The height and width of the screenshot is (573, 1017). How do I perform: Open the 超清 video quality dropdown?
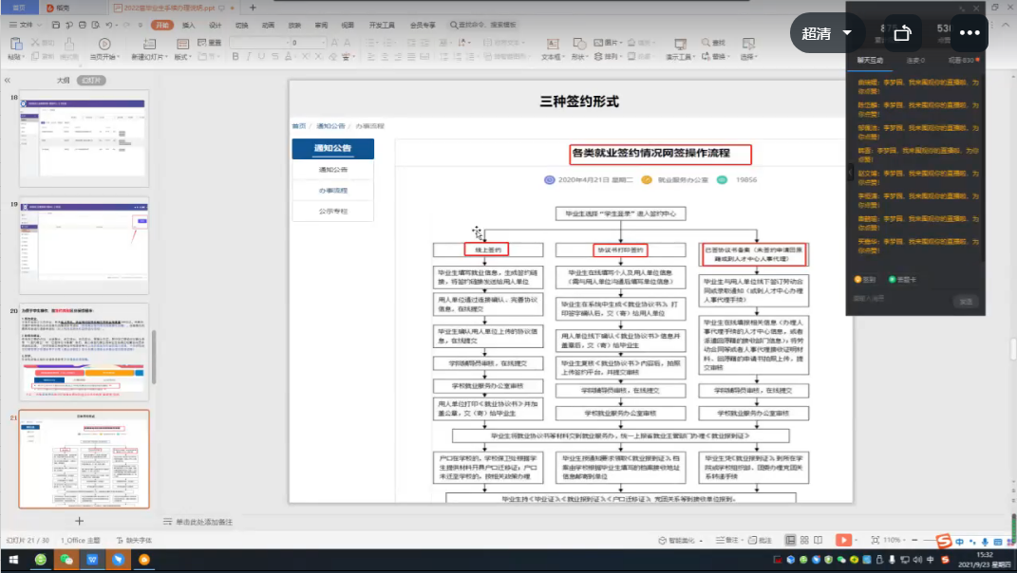(825, 33)
